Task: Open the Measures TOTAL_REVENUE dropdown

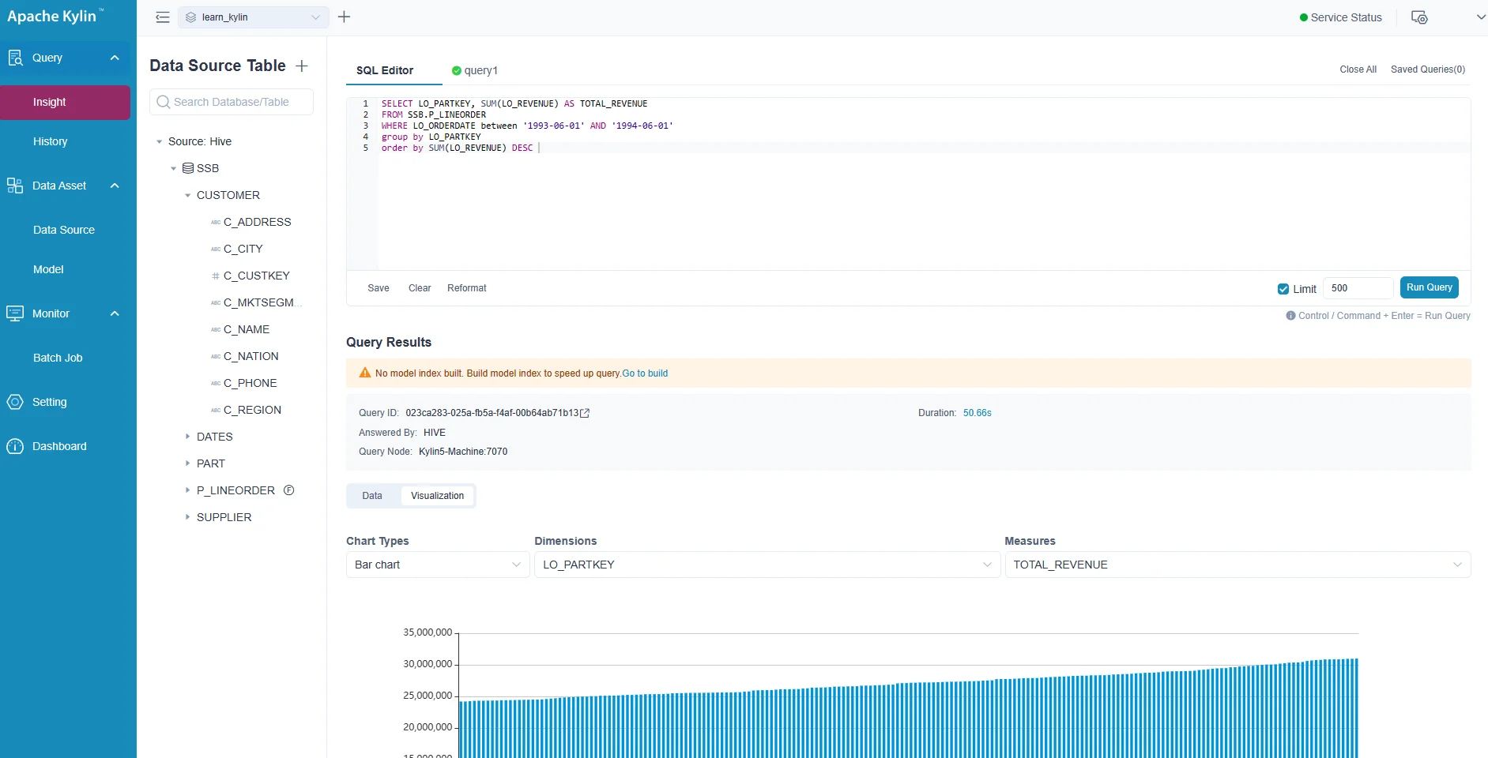Action: (1237, 565)
